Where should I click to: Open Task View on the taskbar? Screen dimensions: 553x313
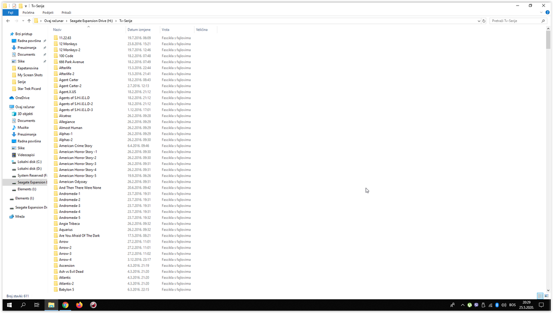coord(37,305)
